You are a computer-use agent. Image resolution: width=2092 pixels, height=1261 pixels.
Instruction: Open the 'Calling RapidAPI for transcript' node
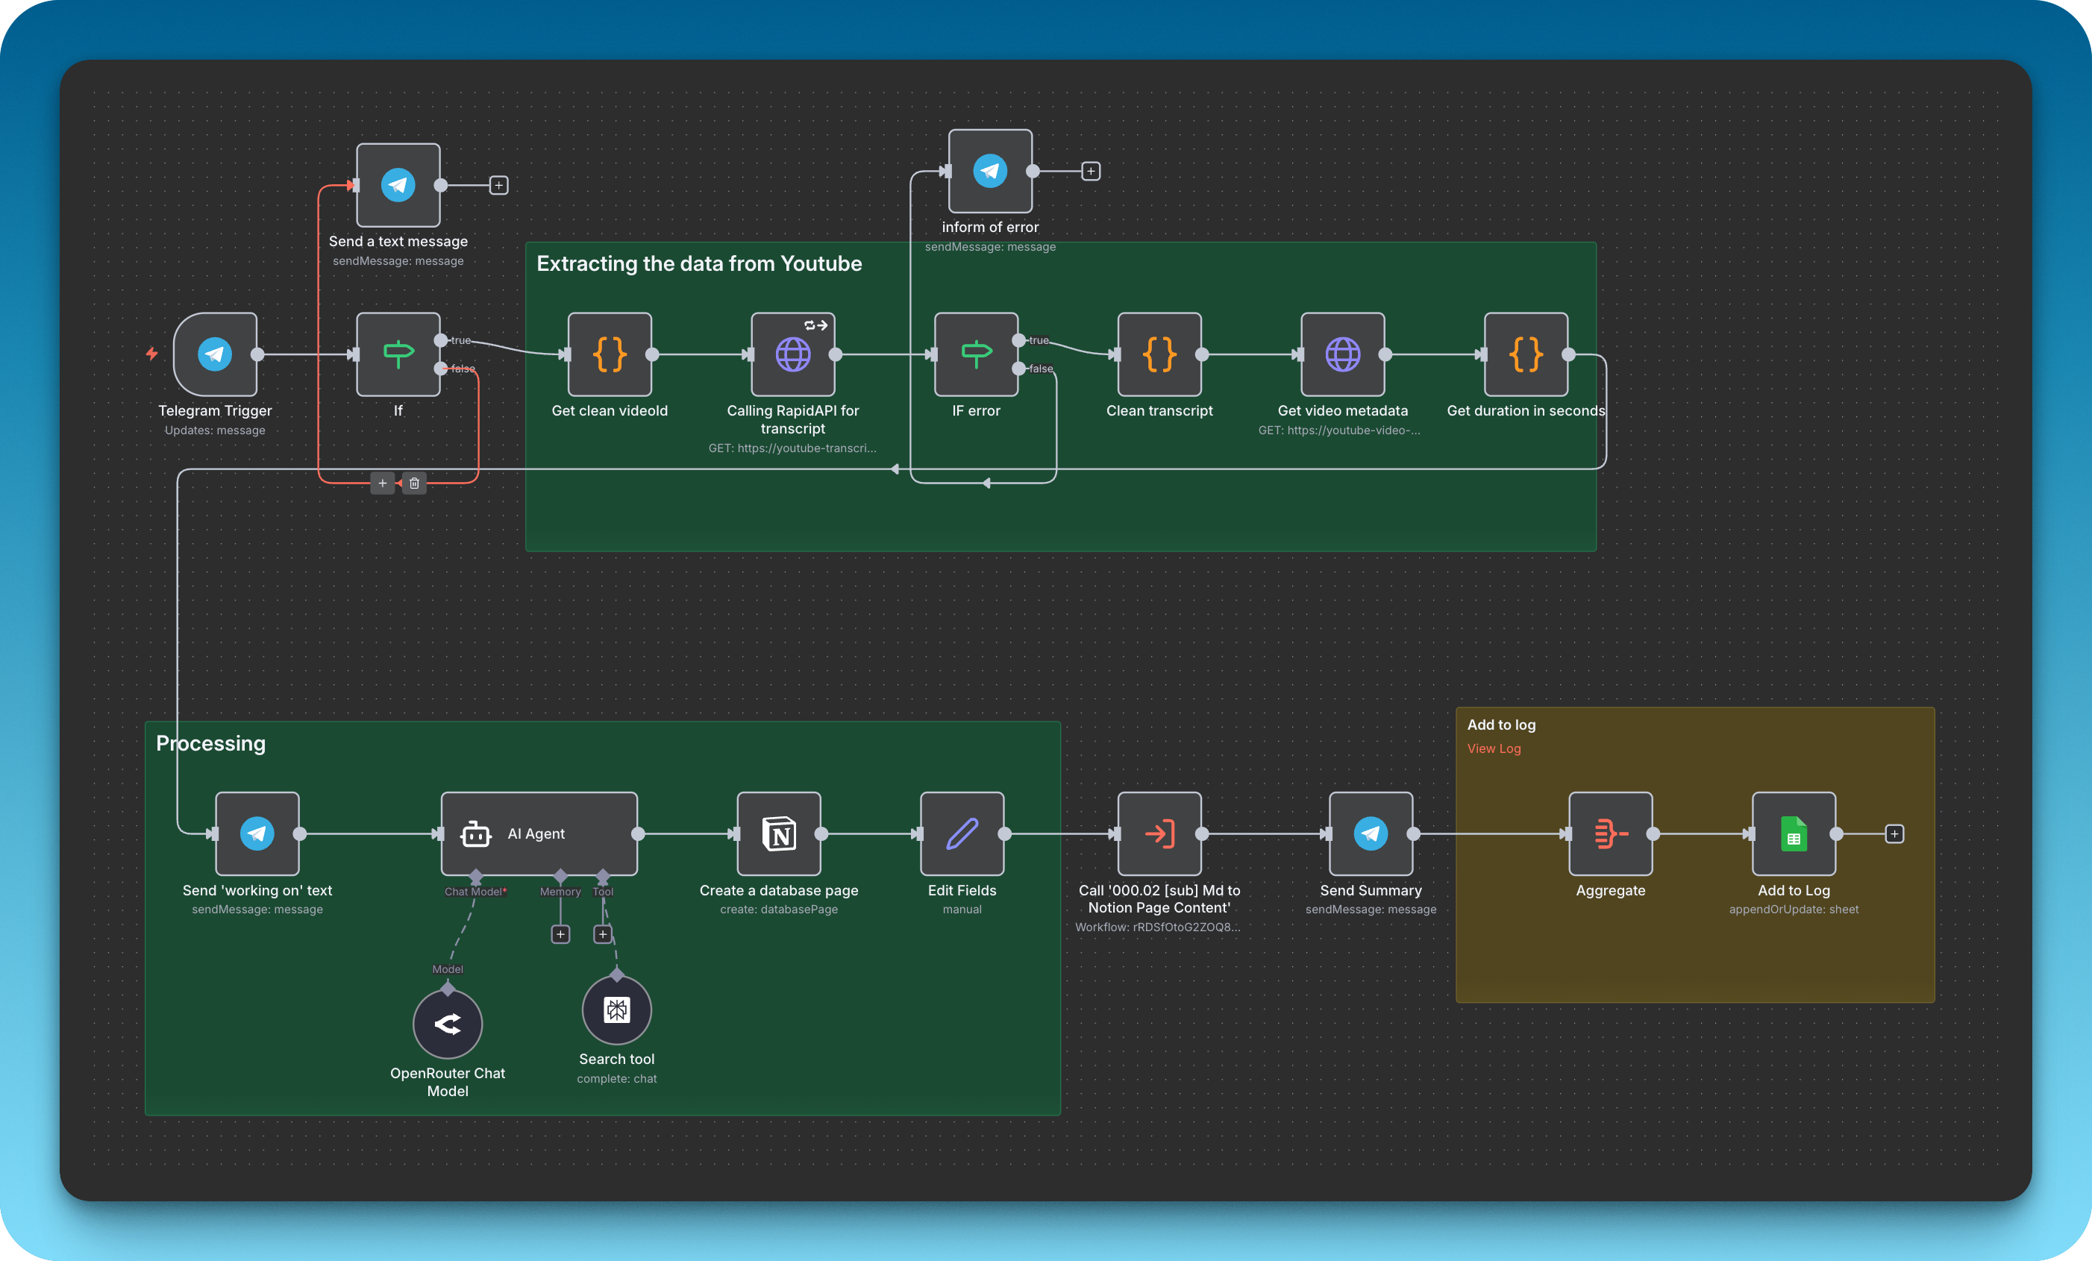[793, 355]
